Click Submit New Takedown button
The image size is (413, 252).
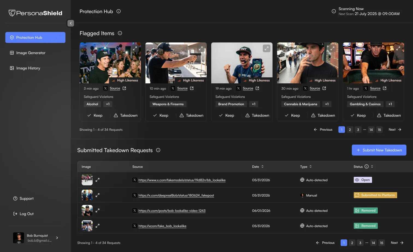coord(379,150)
